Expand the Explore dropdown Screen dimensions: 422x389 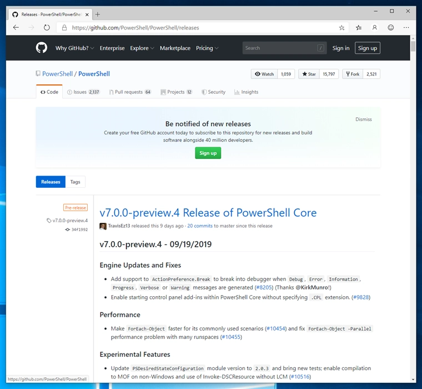[142, 48]
